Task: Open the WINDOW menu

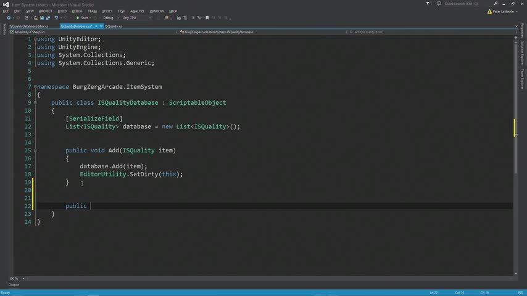Action: pos(157,11)
